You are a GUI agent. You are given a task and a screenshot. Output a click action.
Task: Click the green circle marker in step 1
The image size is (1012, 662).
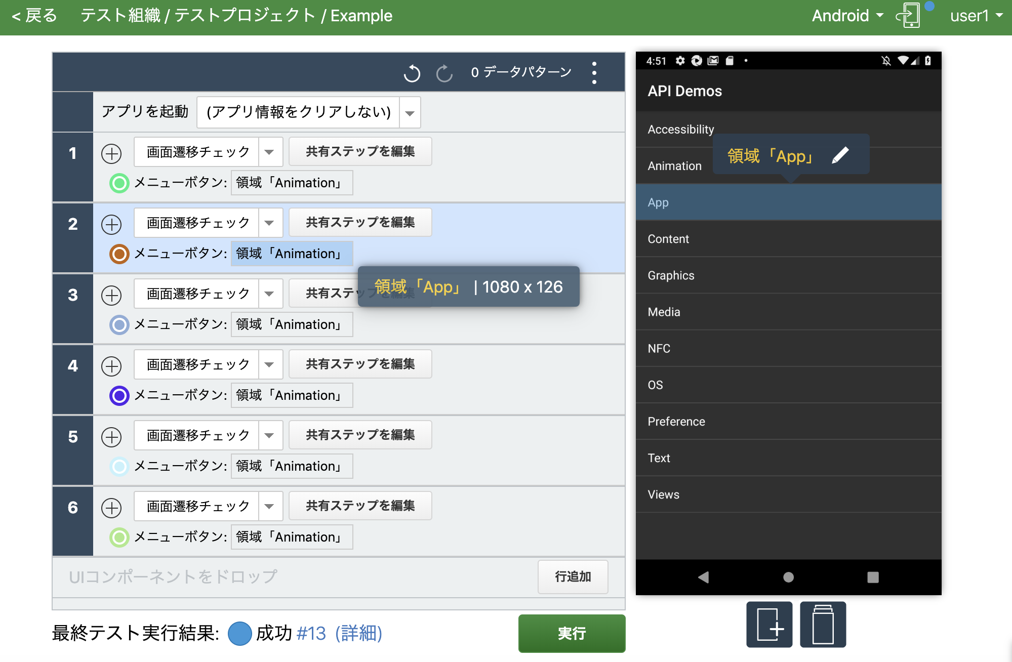[x=119, y=183]
